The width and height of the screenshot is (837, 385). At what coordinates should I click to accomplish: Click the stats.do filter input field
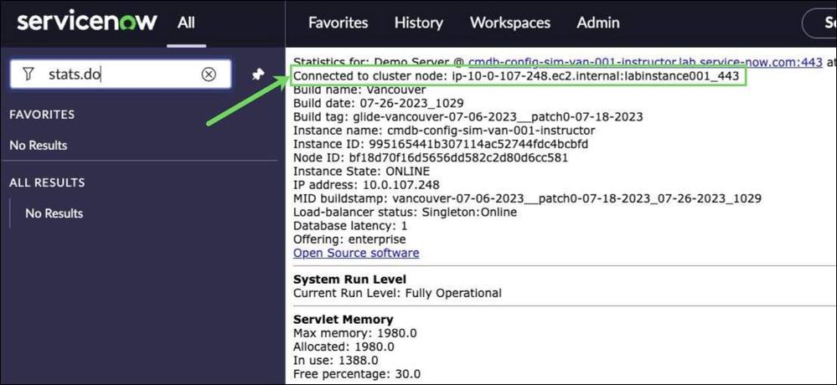point(121,74)
